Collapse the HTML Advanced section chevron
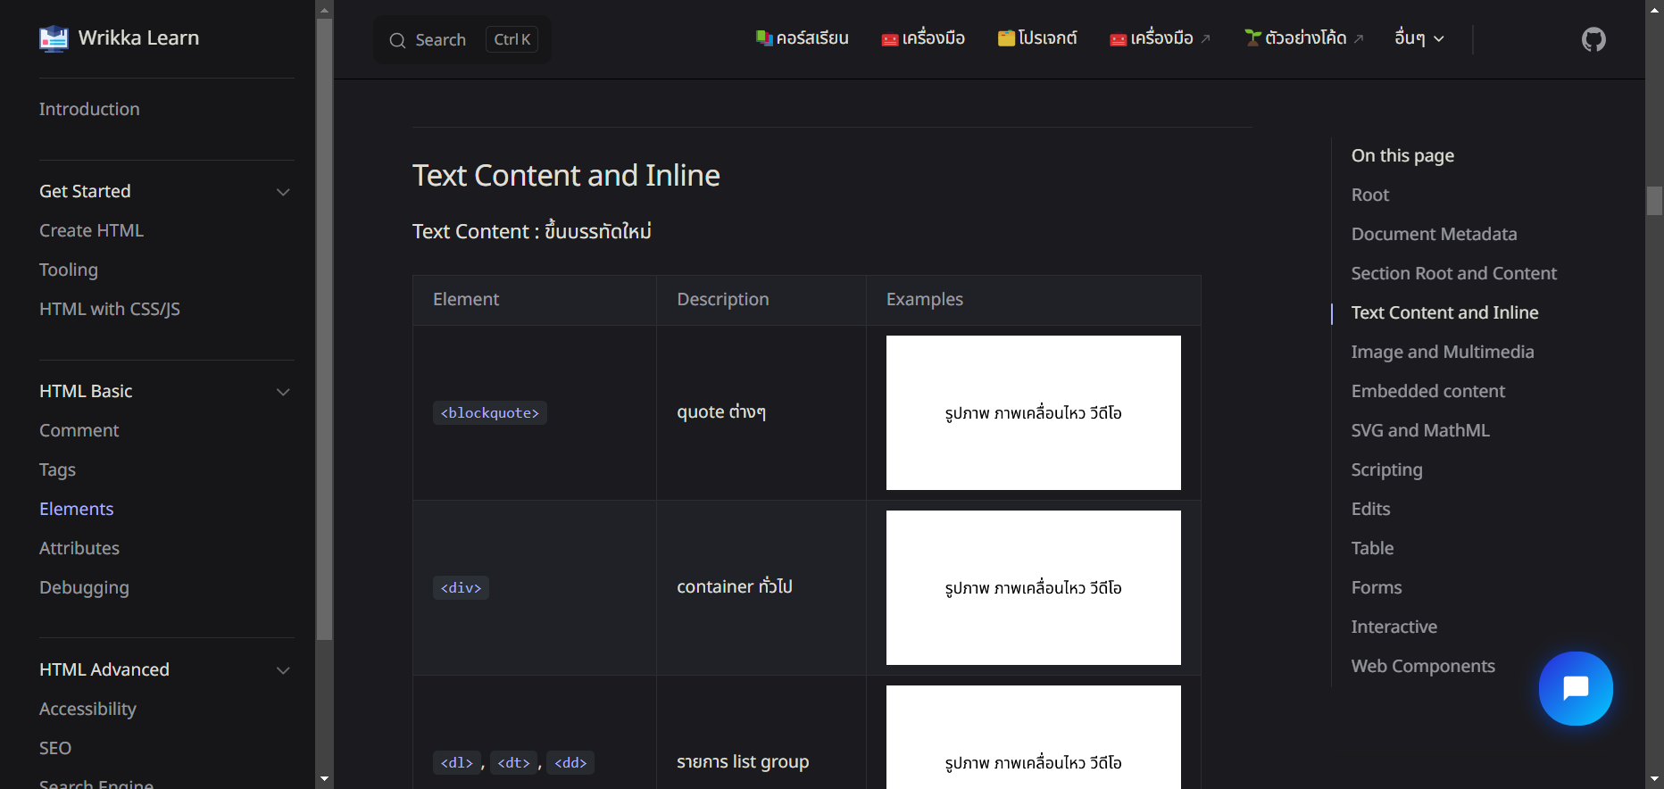 pyautogui.click(x=283, y=670)
